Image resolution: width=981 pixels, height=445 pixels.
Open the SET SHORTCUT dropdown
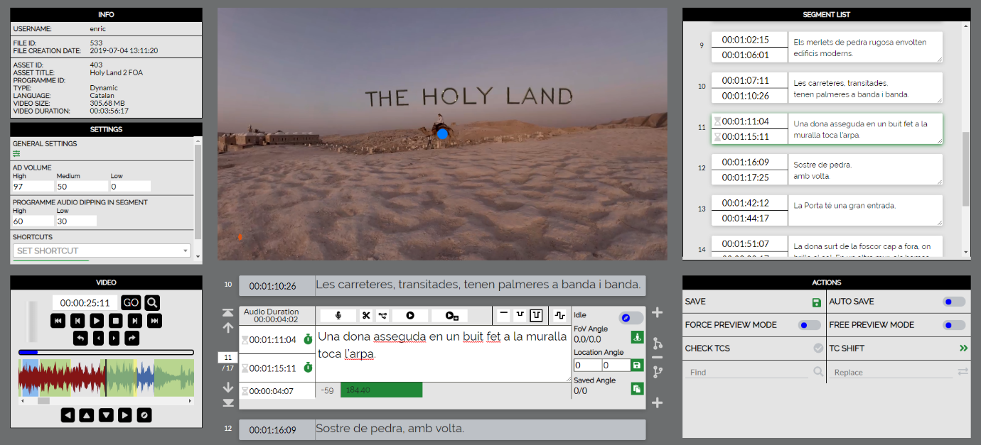tap(102, 251)
